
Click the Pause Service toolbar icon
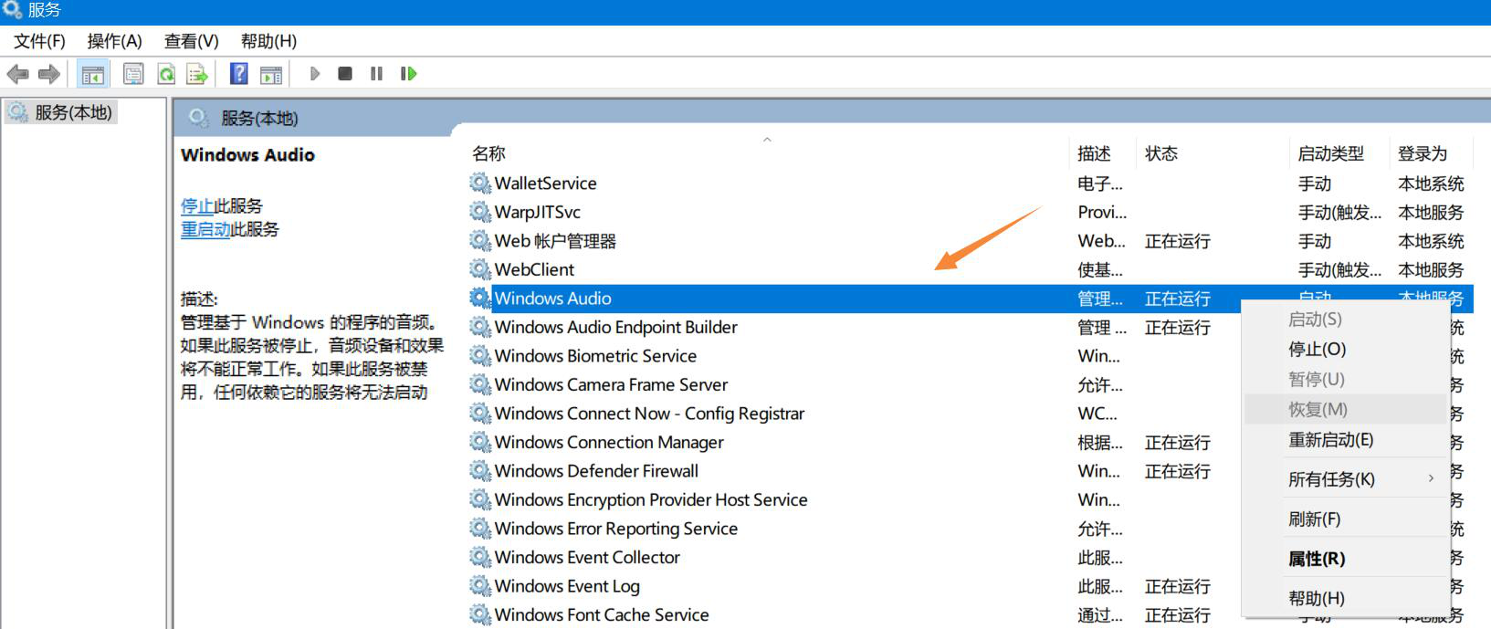(x=376, y=74)
